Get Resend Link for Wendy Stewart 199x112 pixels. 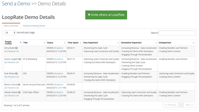click(12, 96)
